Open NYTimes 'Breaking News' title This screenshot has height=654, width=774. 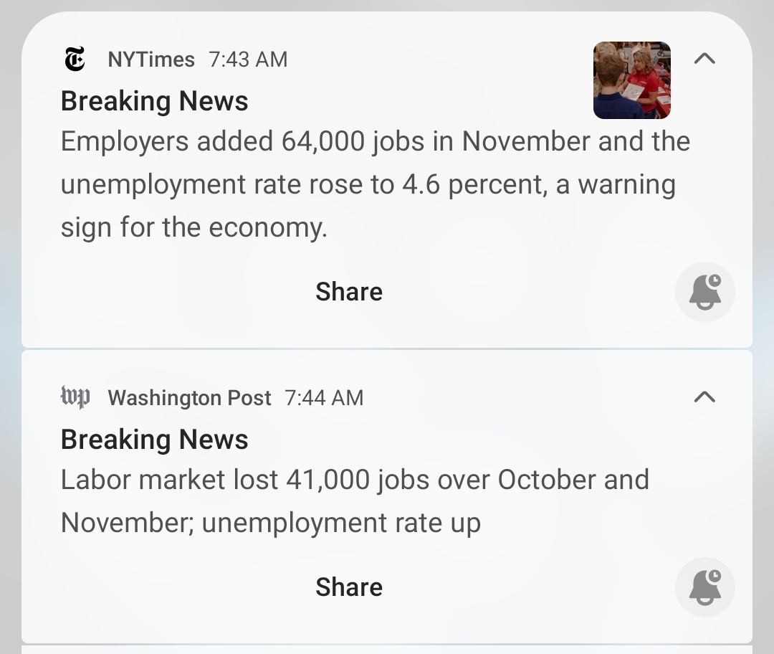pyautogui.click(x=154, y=101)
